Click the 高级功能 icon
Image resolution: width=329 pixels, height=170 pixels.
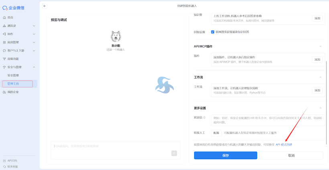(4, 59)
